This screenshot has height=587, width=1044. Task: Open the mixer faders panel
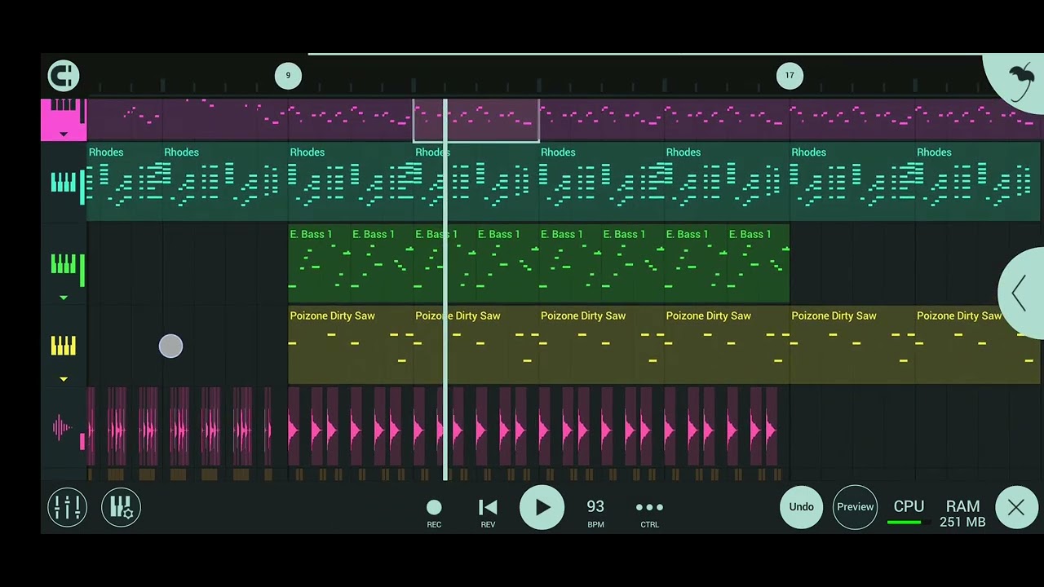tap(67, 507)
